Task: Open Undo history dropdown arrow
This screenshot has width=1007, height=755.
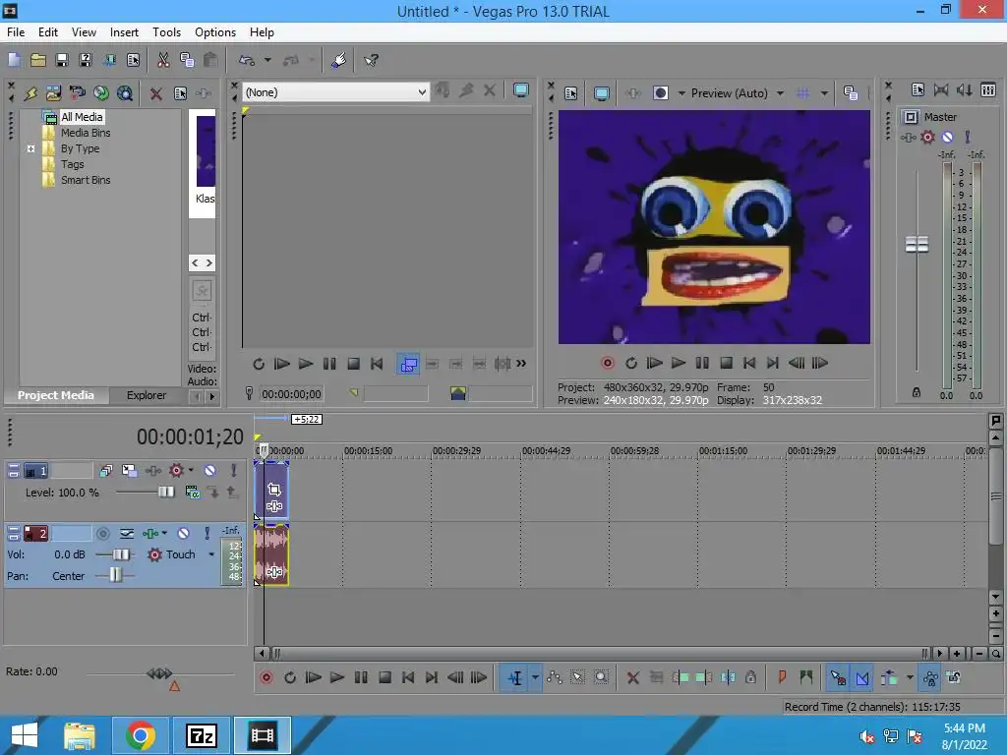Action: (267, 60)
